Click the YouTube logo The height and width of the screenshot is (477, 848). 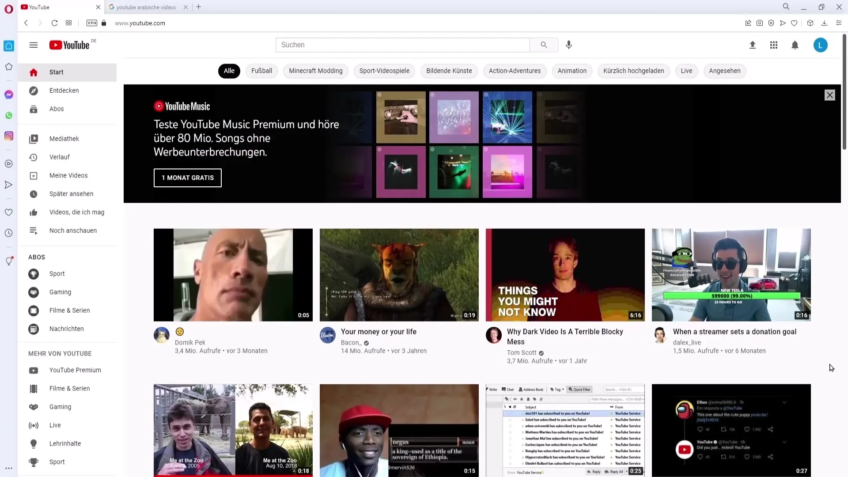pos(70,45)
